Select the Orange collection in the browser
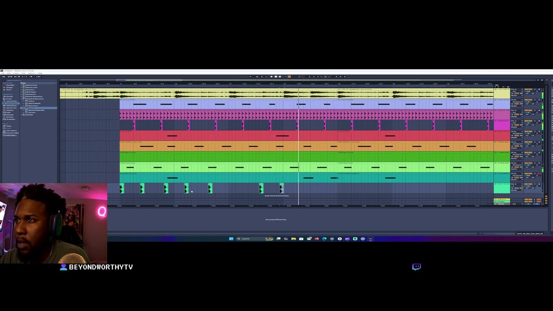The image size is (553, 311). coord(9,87)
